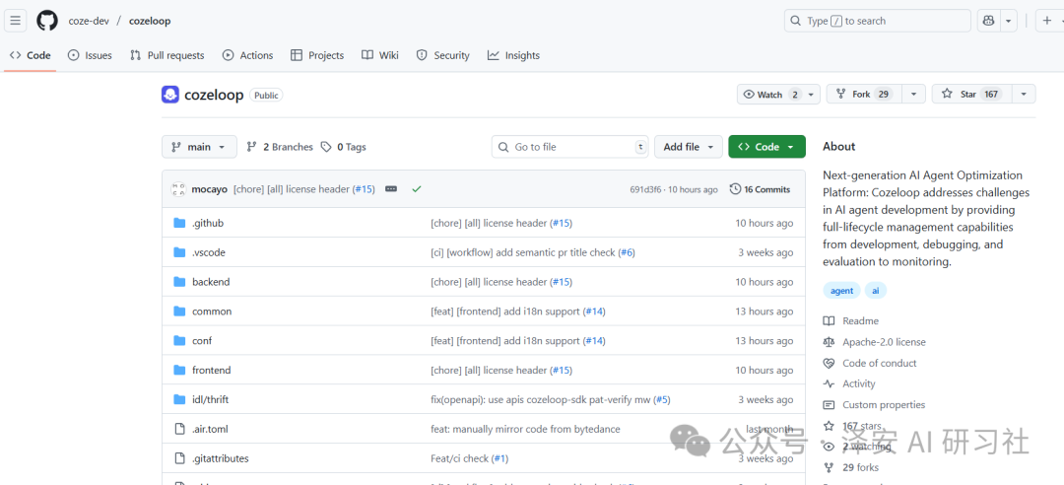Expand the Fork options dropdown arrow
Image resolution: width=1064 pixels, height=485 pixels.
(x=914, y=95)
